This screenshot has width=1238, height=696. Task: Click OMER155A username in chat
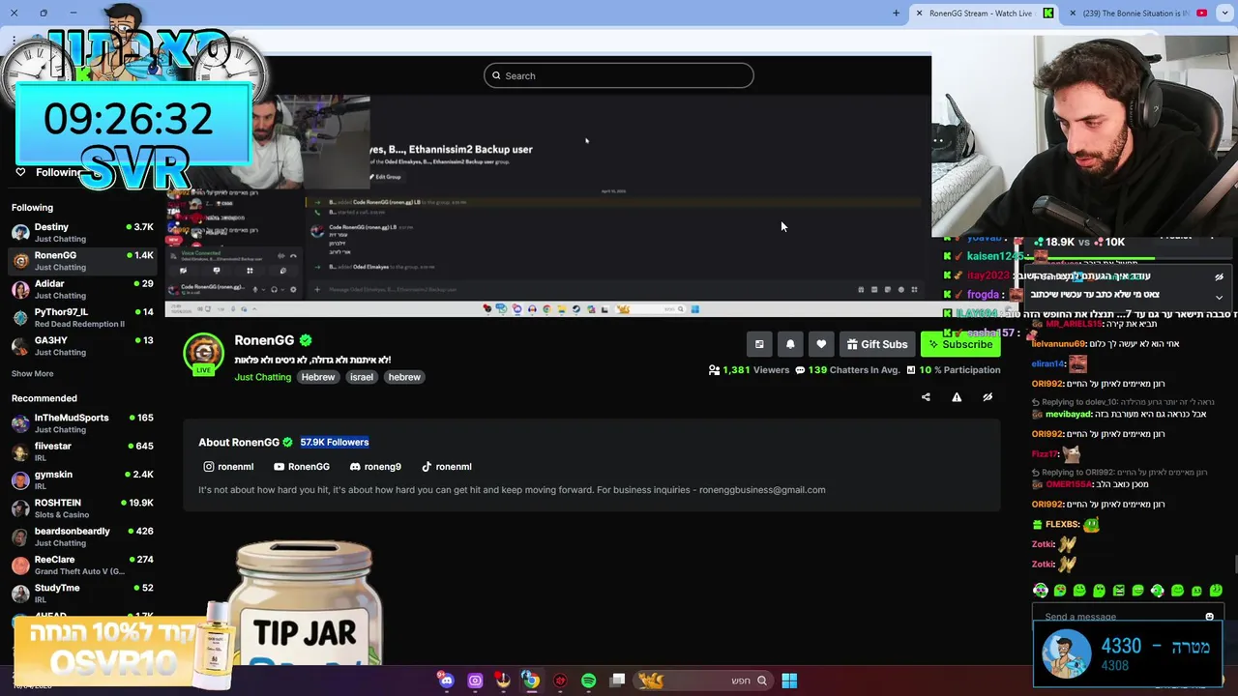[x=1069, y=484]
